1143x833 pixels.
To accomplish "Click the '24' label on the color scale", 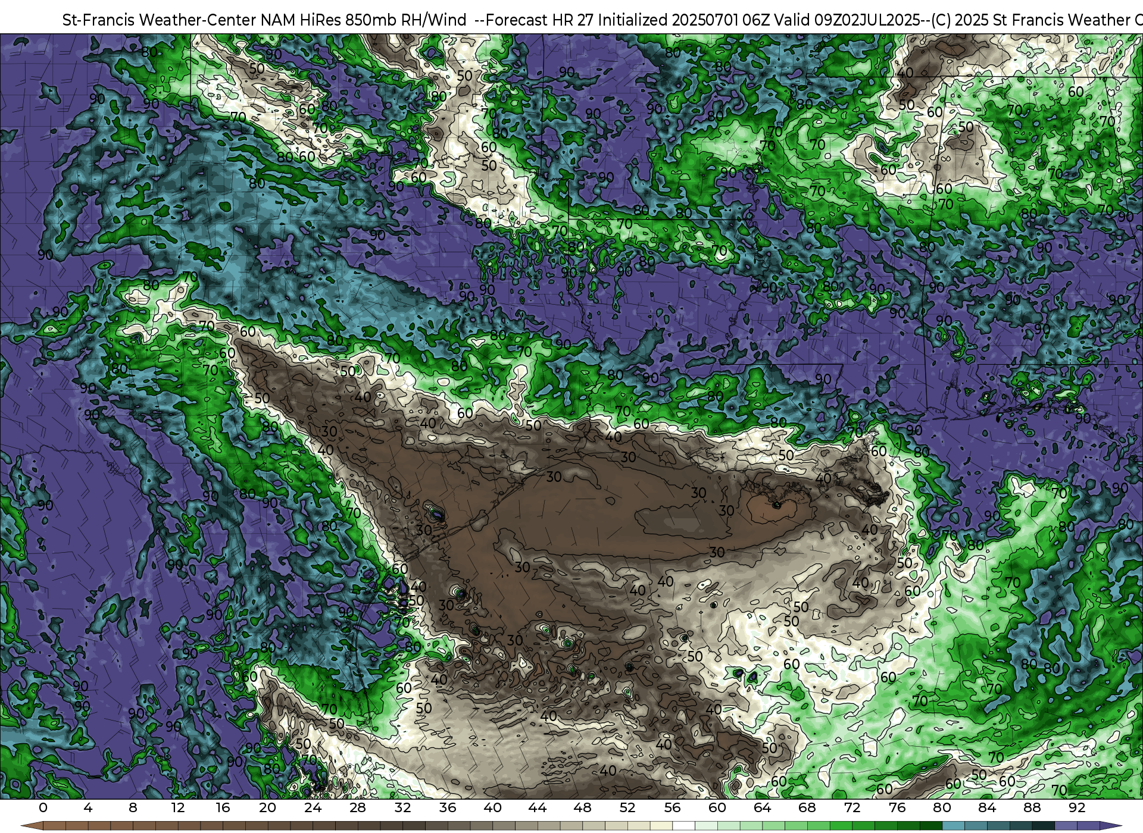I will point(313,807).
